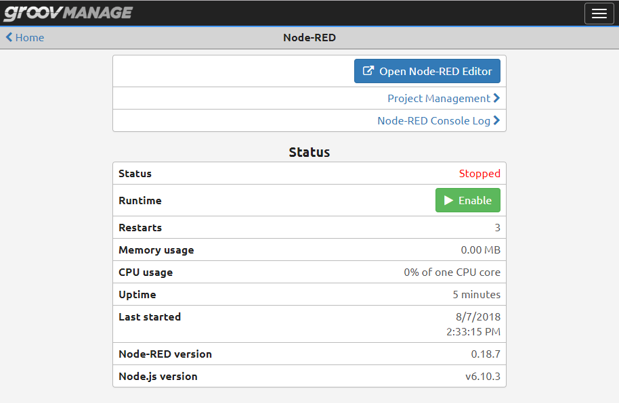Image resolution: width=619 pixels, height=403 pixels.
Task: Go back to Home
Action: pyautogui.click(x=25, y=37)
